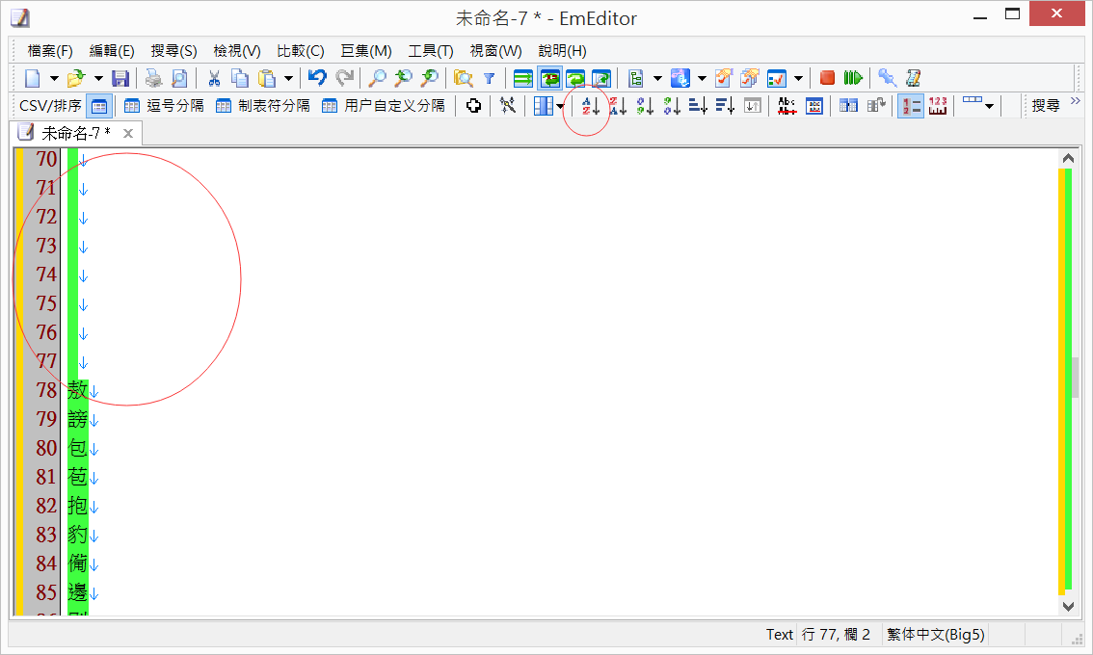Expand the Paste dropdown arrow
Screen dimensions: 1093x655
(x=288, y=78)
